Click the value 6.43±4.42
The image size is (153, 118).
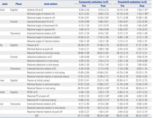pyautogui.click(x=123, y=49)
